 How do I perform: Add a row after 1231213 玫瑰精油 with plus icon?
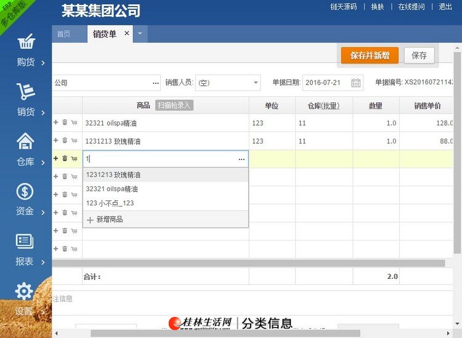55,141
